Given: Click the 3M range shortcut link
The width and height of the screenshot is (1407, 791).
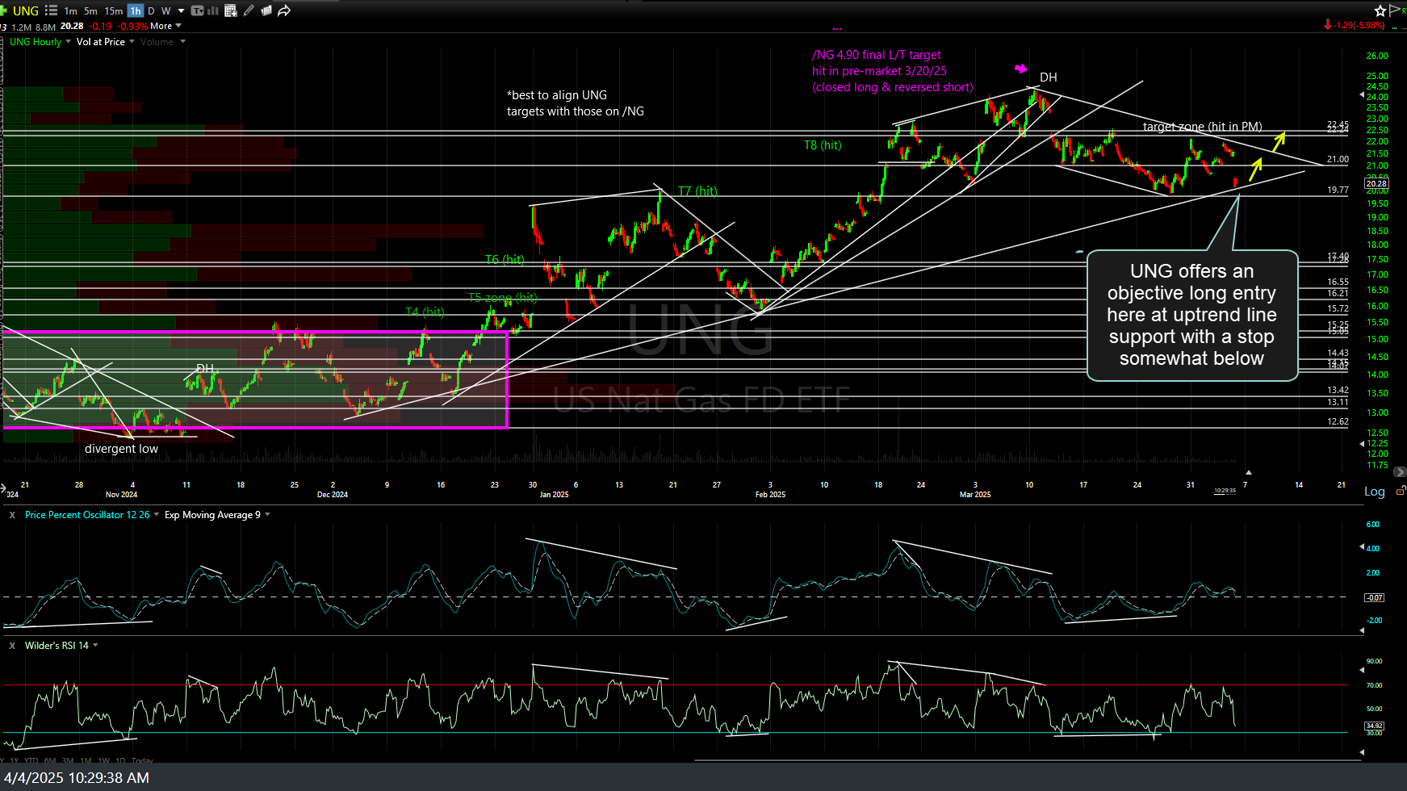Looking at the screenshot, I should point(68,761).
